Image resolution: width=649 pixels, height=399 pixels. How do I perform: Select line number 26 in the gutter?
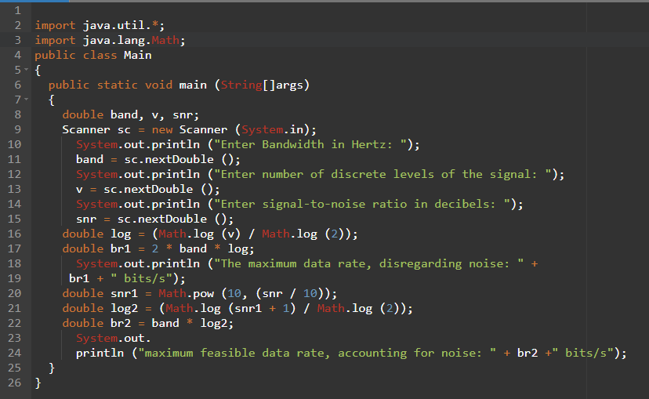(14, 383)
